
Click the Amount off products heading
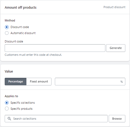pos(21,8)
